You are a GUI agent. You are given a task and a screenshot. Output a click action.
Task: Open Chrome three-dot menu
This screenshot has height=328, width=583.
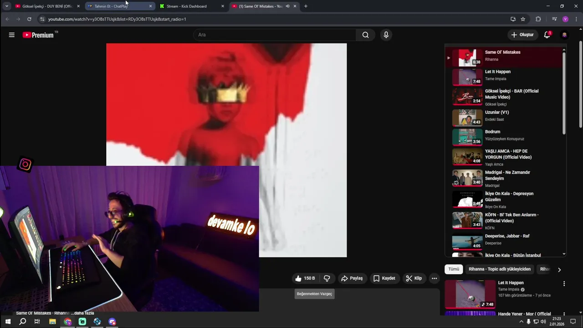[576, 19]
